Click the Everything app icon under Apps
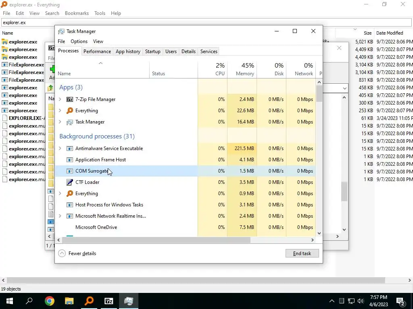 (x=69, y=111)
